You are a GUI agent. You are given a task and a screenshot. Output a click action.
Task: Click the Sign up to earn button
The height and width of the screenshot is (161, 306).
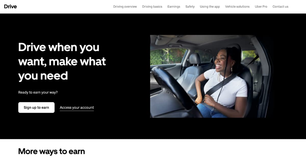click(36, 108)
